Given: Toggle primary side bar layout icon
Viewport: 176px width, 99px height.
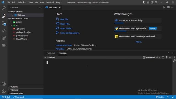Looking at the screenshot, I should pyautogui.click(x=144, y=2).
